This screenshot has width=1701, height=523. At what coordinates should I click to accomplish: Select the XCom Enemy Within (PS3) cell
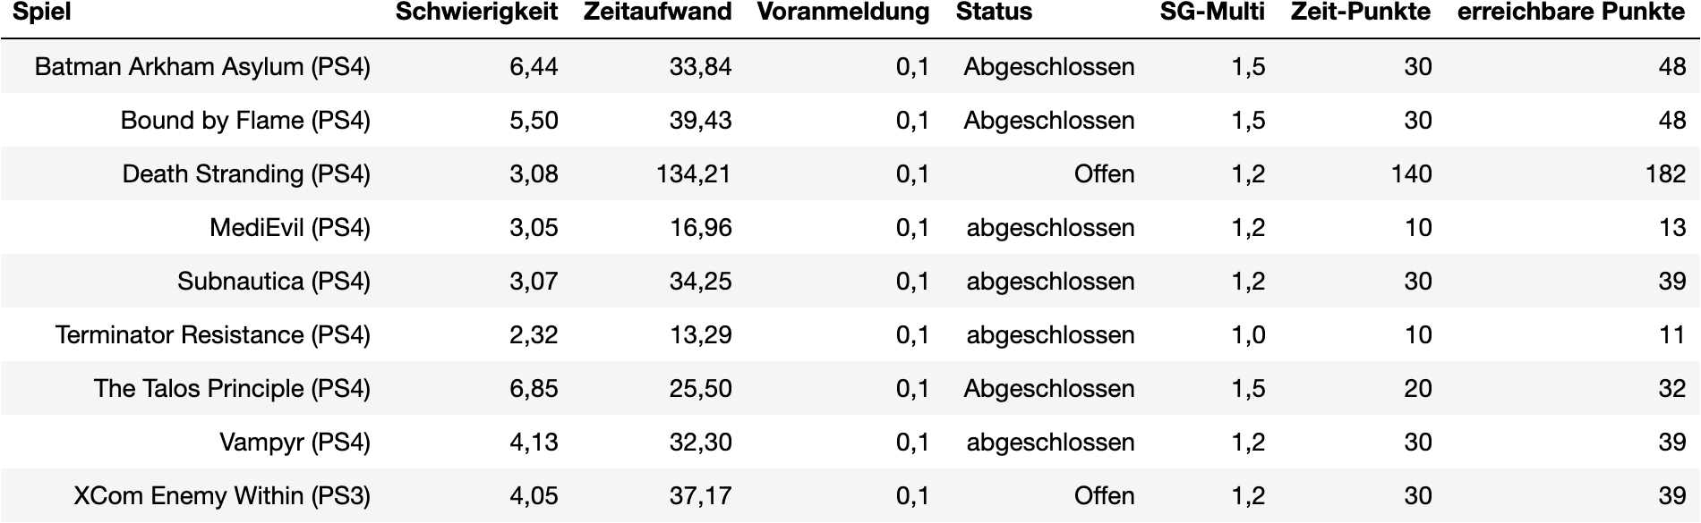point(221,496)
